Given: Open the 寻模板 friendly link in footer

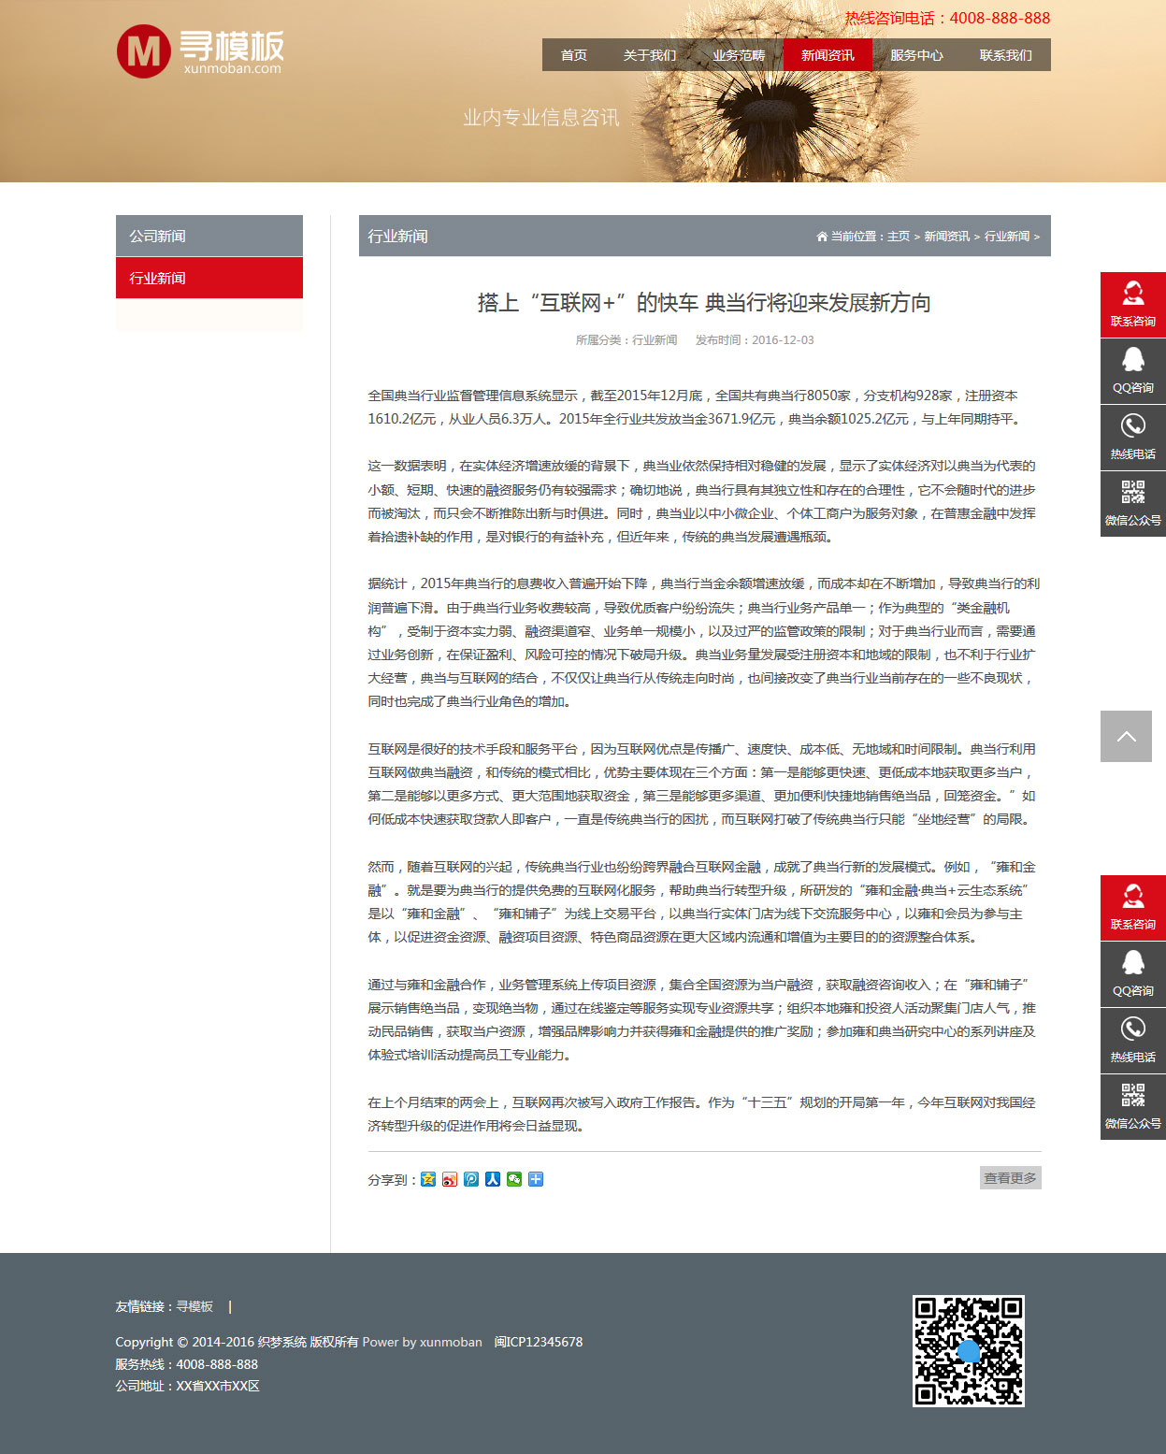Looking at the screenshot, I should point(194,1306).
